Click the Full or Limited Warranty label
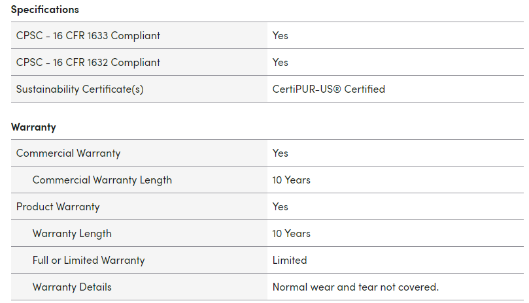 point(89,261)
